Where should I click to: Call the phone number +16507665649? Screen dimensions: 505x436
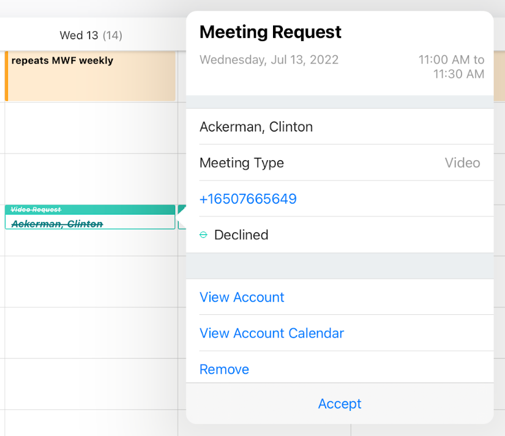click(x=248, y=199)
